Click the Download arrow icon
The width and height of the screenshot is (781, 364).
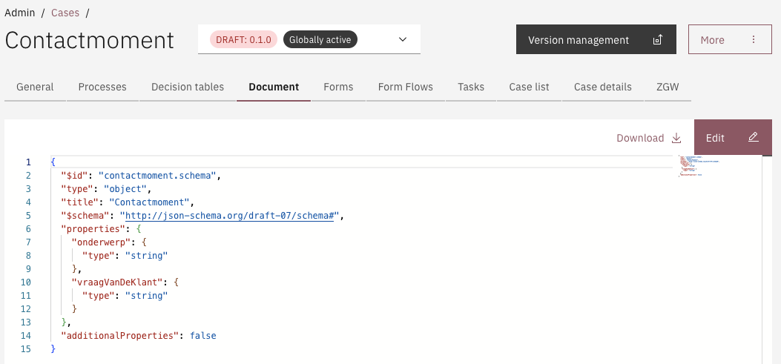pyautogui.click(x=676, y=138)
